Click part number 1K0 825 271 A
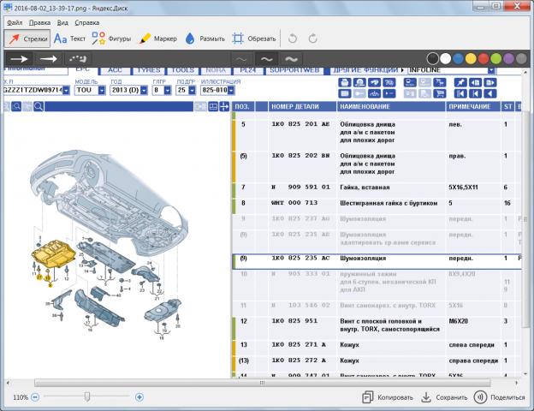 tap(299, 345)
